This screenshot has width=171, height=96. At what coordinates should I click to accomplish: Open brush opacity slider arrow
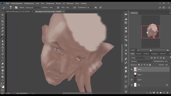(x=55, y=7)
